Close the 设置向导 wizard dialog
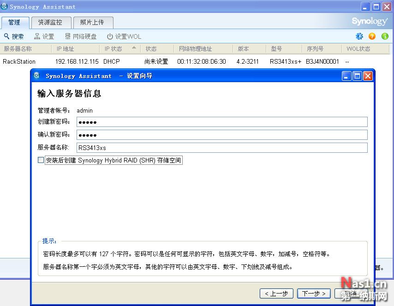This screenshot has width=394, height=306. click(368, 76)
